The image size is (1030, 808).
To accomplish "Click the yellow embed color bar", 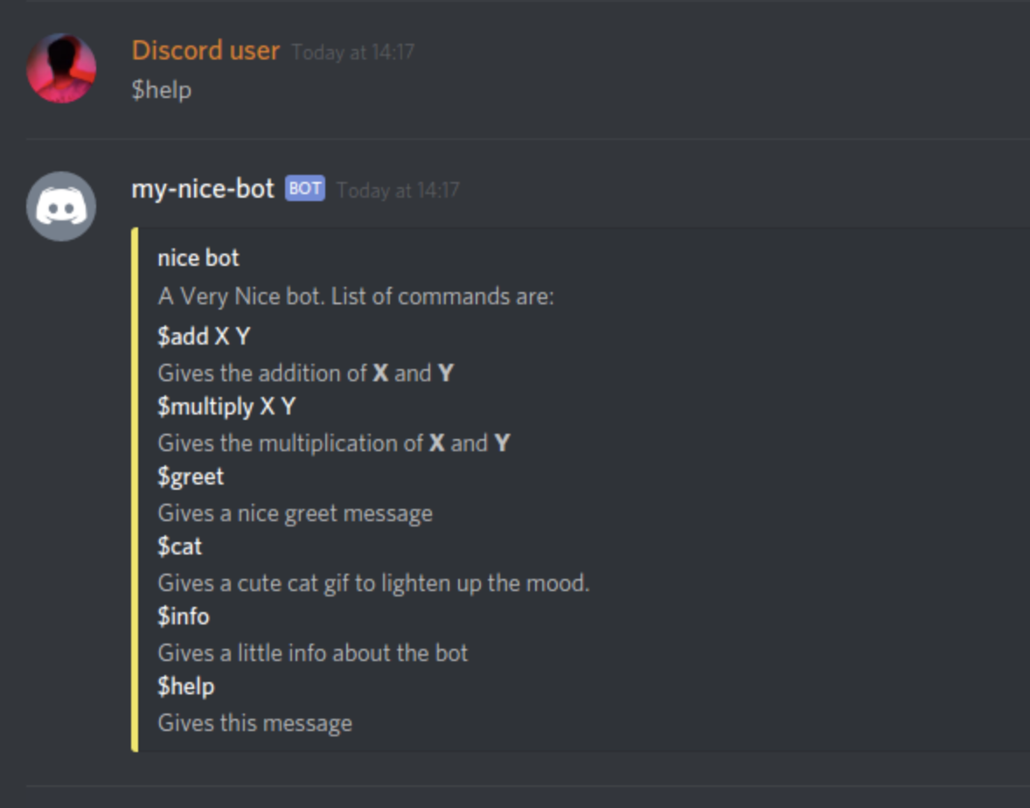I will pos(135,490).
